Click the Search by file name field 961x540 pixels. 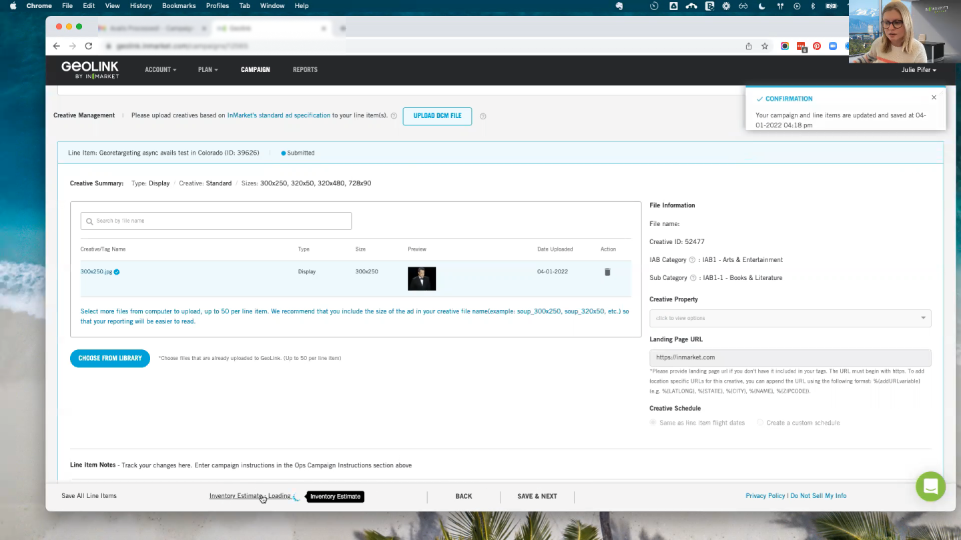pyautogui.click(x=216, y=221)
